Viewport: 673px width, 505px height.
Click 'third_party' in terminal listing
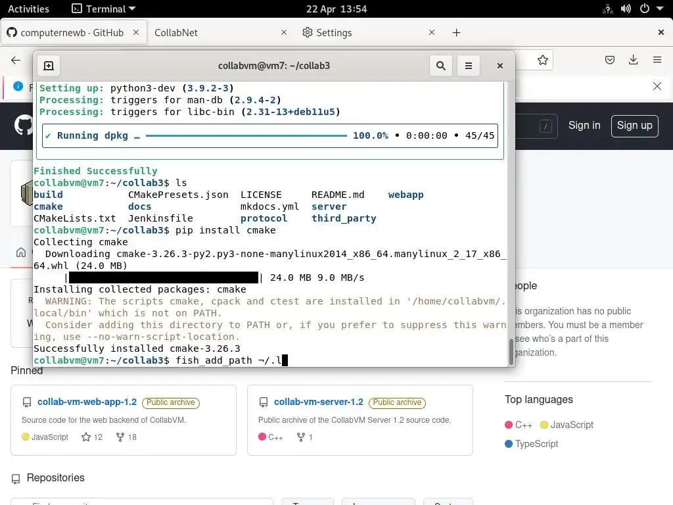[x=343, y=218]
